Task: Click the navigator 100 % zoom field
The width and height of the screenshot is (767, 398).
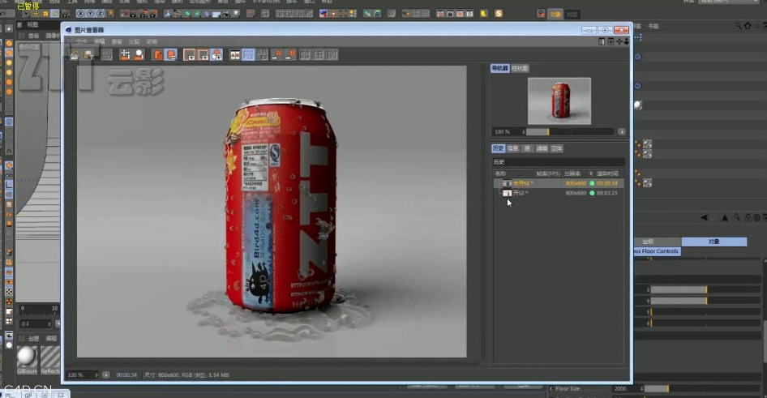Action: click(x=508, y=131)
